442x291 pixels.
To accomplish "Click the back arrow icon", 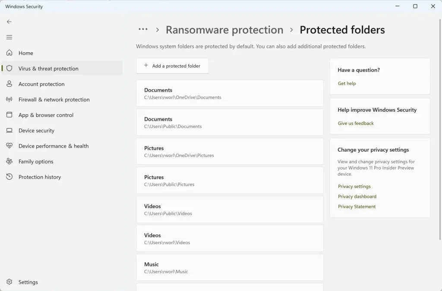I will click(9, 22).
